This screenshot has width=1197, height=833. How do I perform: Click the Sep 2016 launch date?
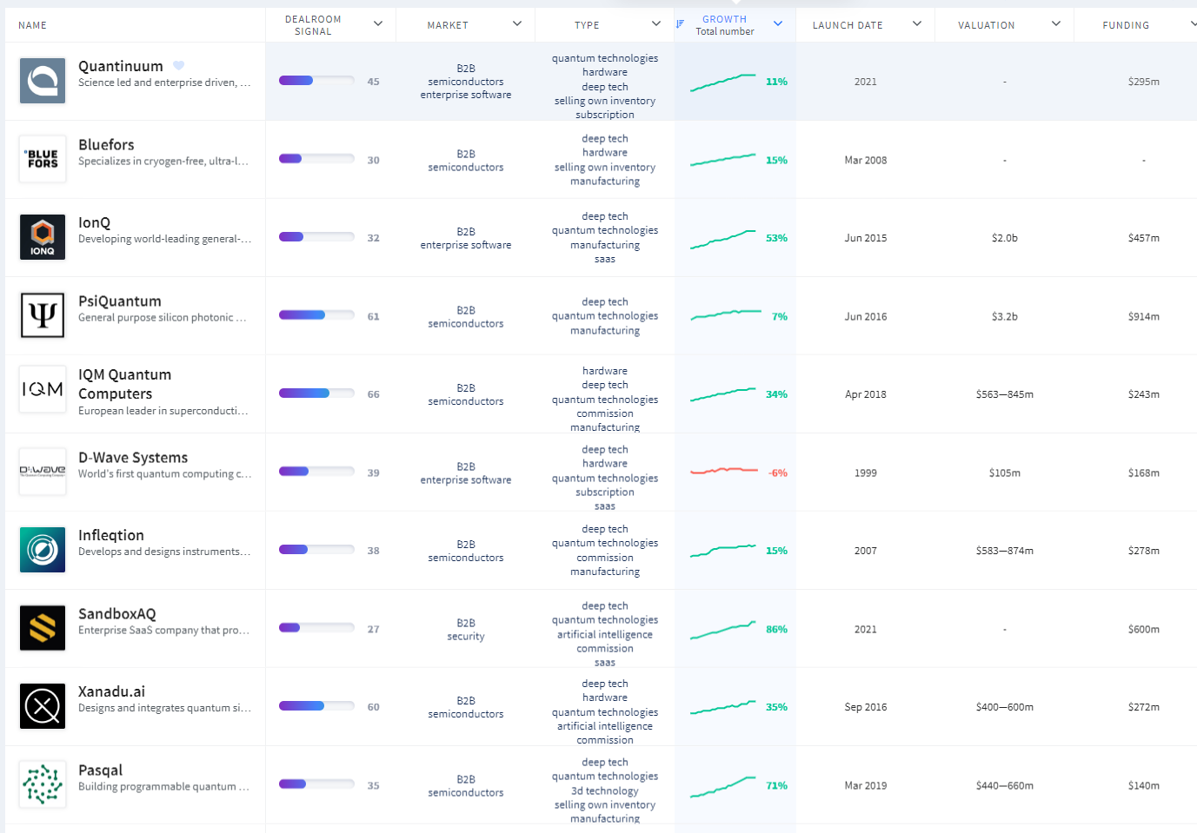(x=865, y=707)
